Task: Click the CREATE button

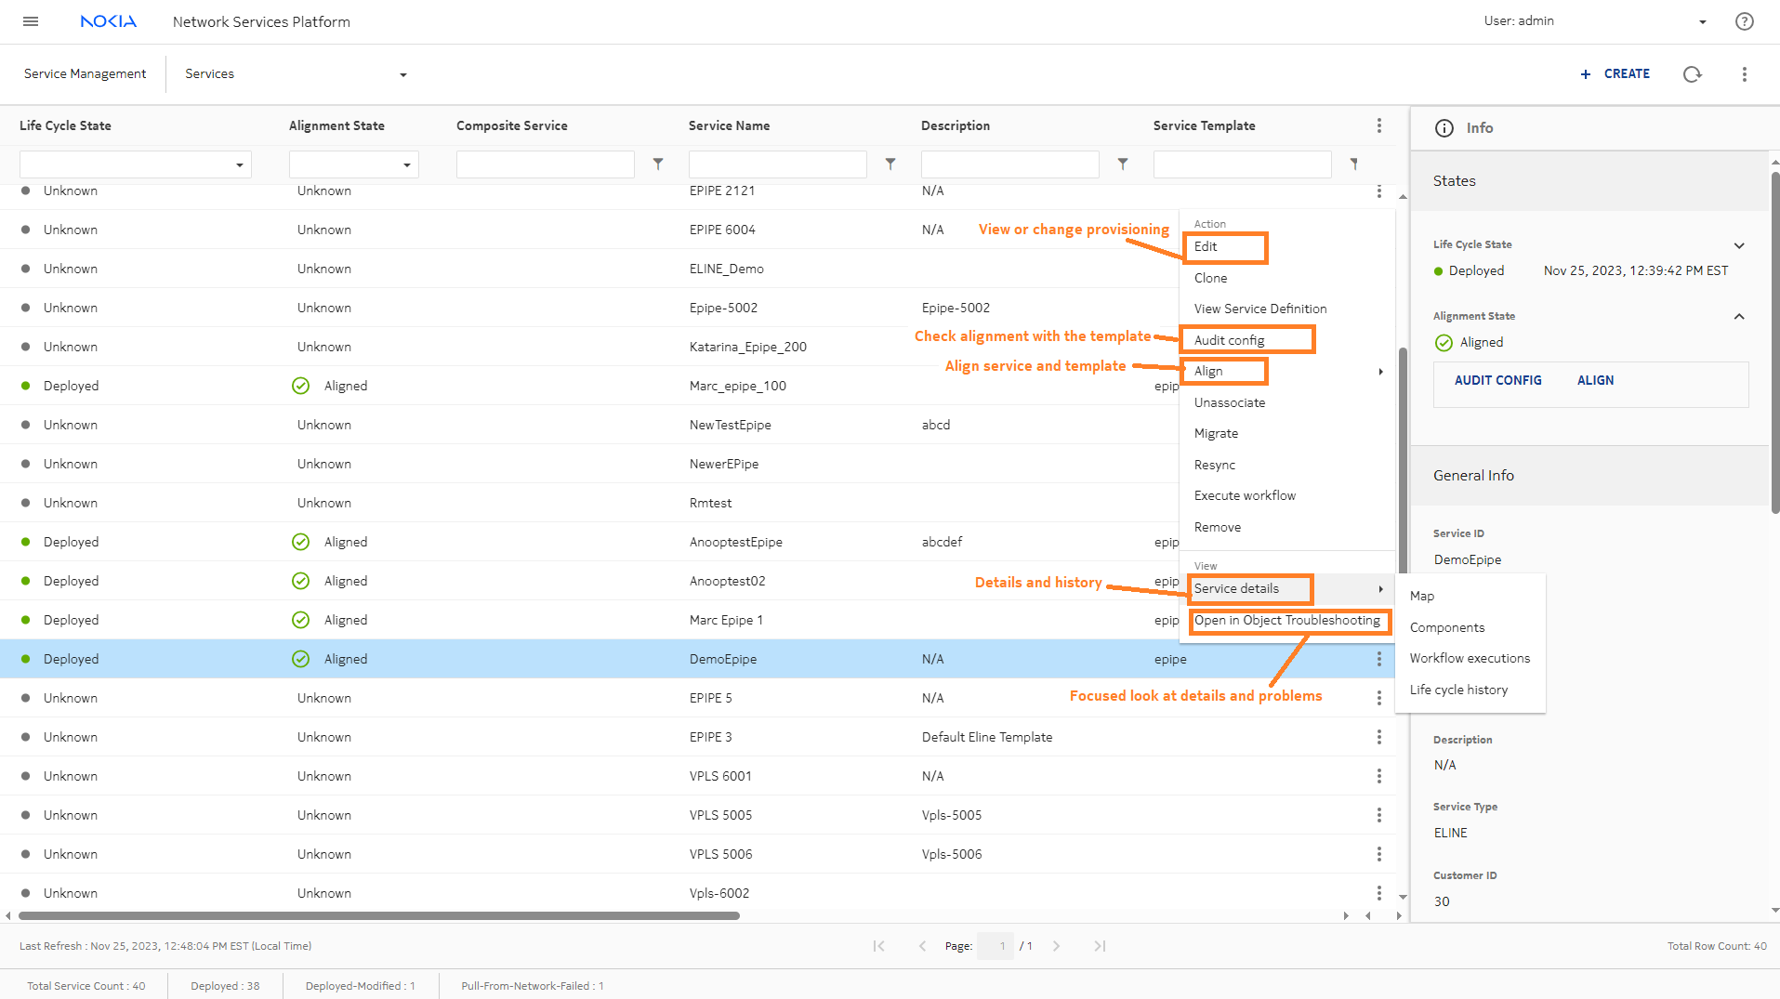Action: 1615,74
